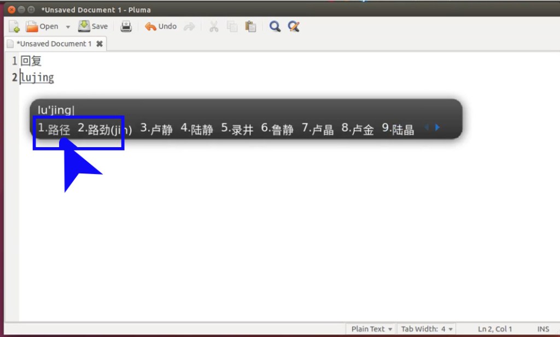Click the Paste clipboard icon
560x337 pixels.
coord(250,26)
